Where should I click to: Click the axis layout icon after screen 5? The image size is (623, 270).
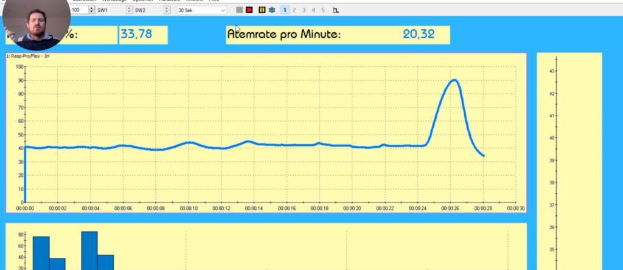tap(336, 10)
